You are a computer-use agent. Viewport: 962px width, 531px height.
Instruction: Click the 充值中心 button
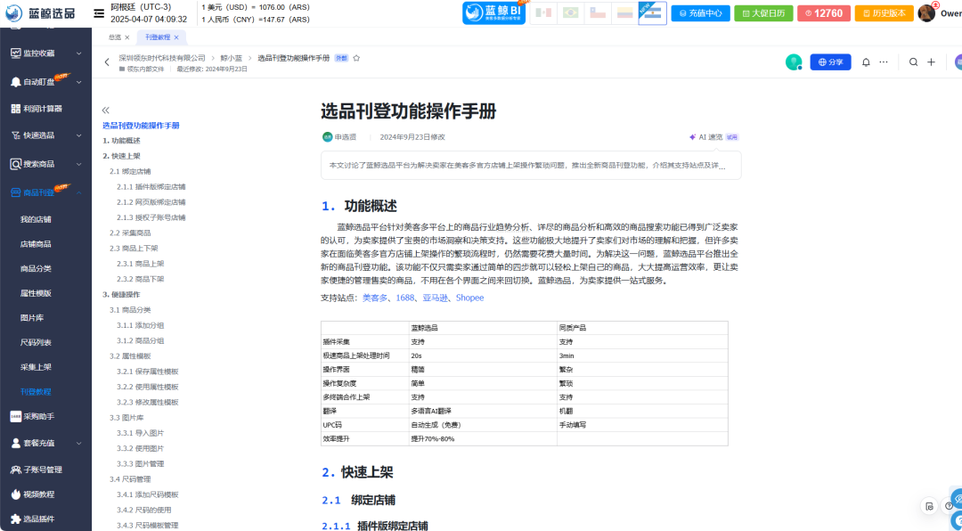[x=701, y=12]
